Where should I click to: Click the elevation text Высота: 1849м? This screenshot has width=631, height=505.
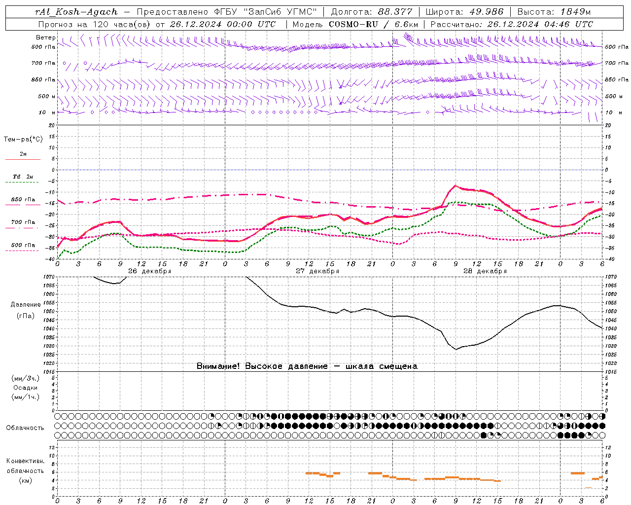pos(554,12)
